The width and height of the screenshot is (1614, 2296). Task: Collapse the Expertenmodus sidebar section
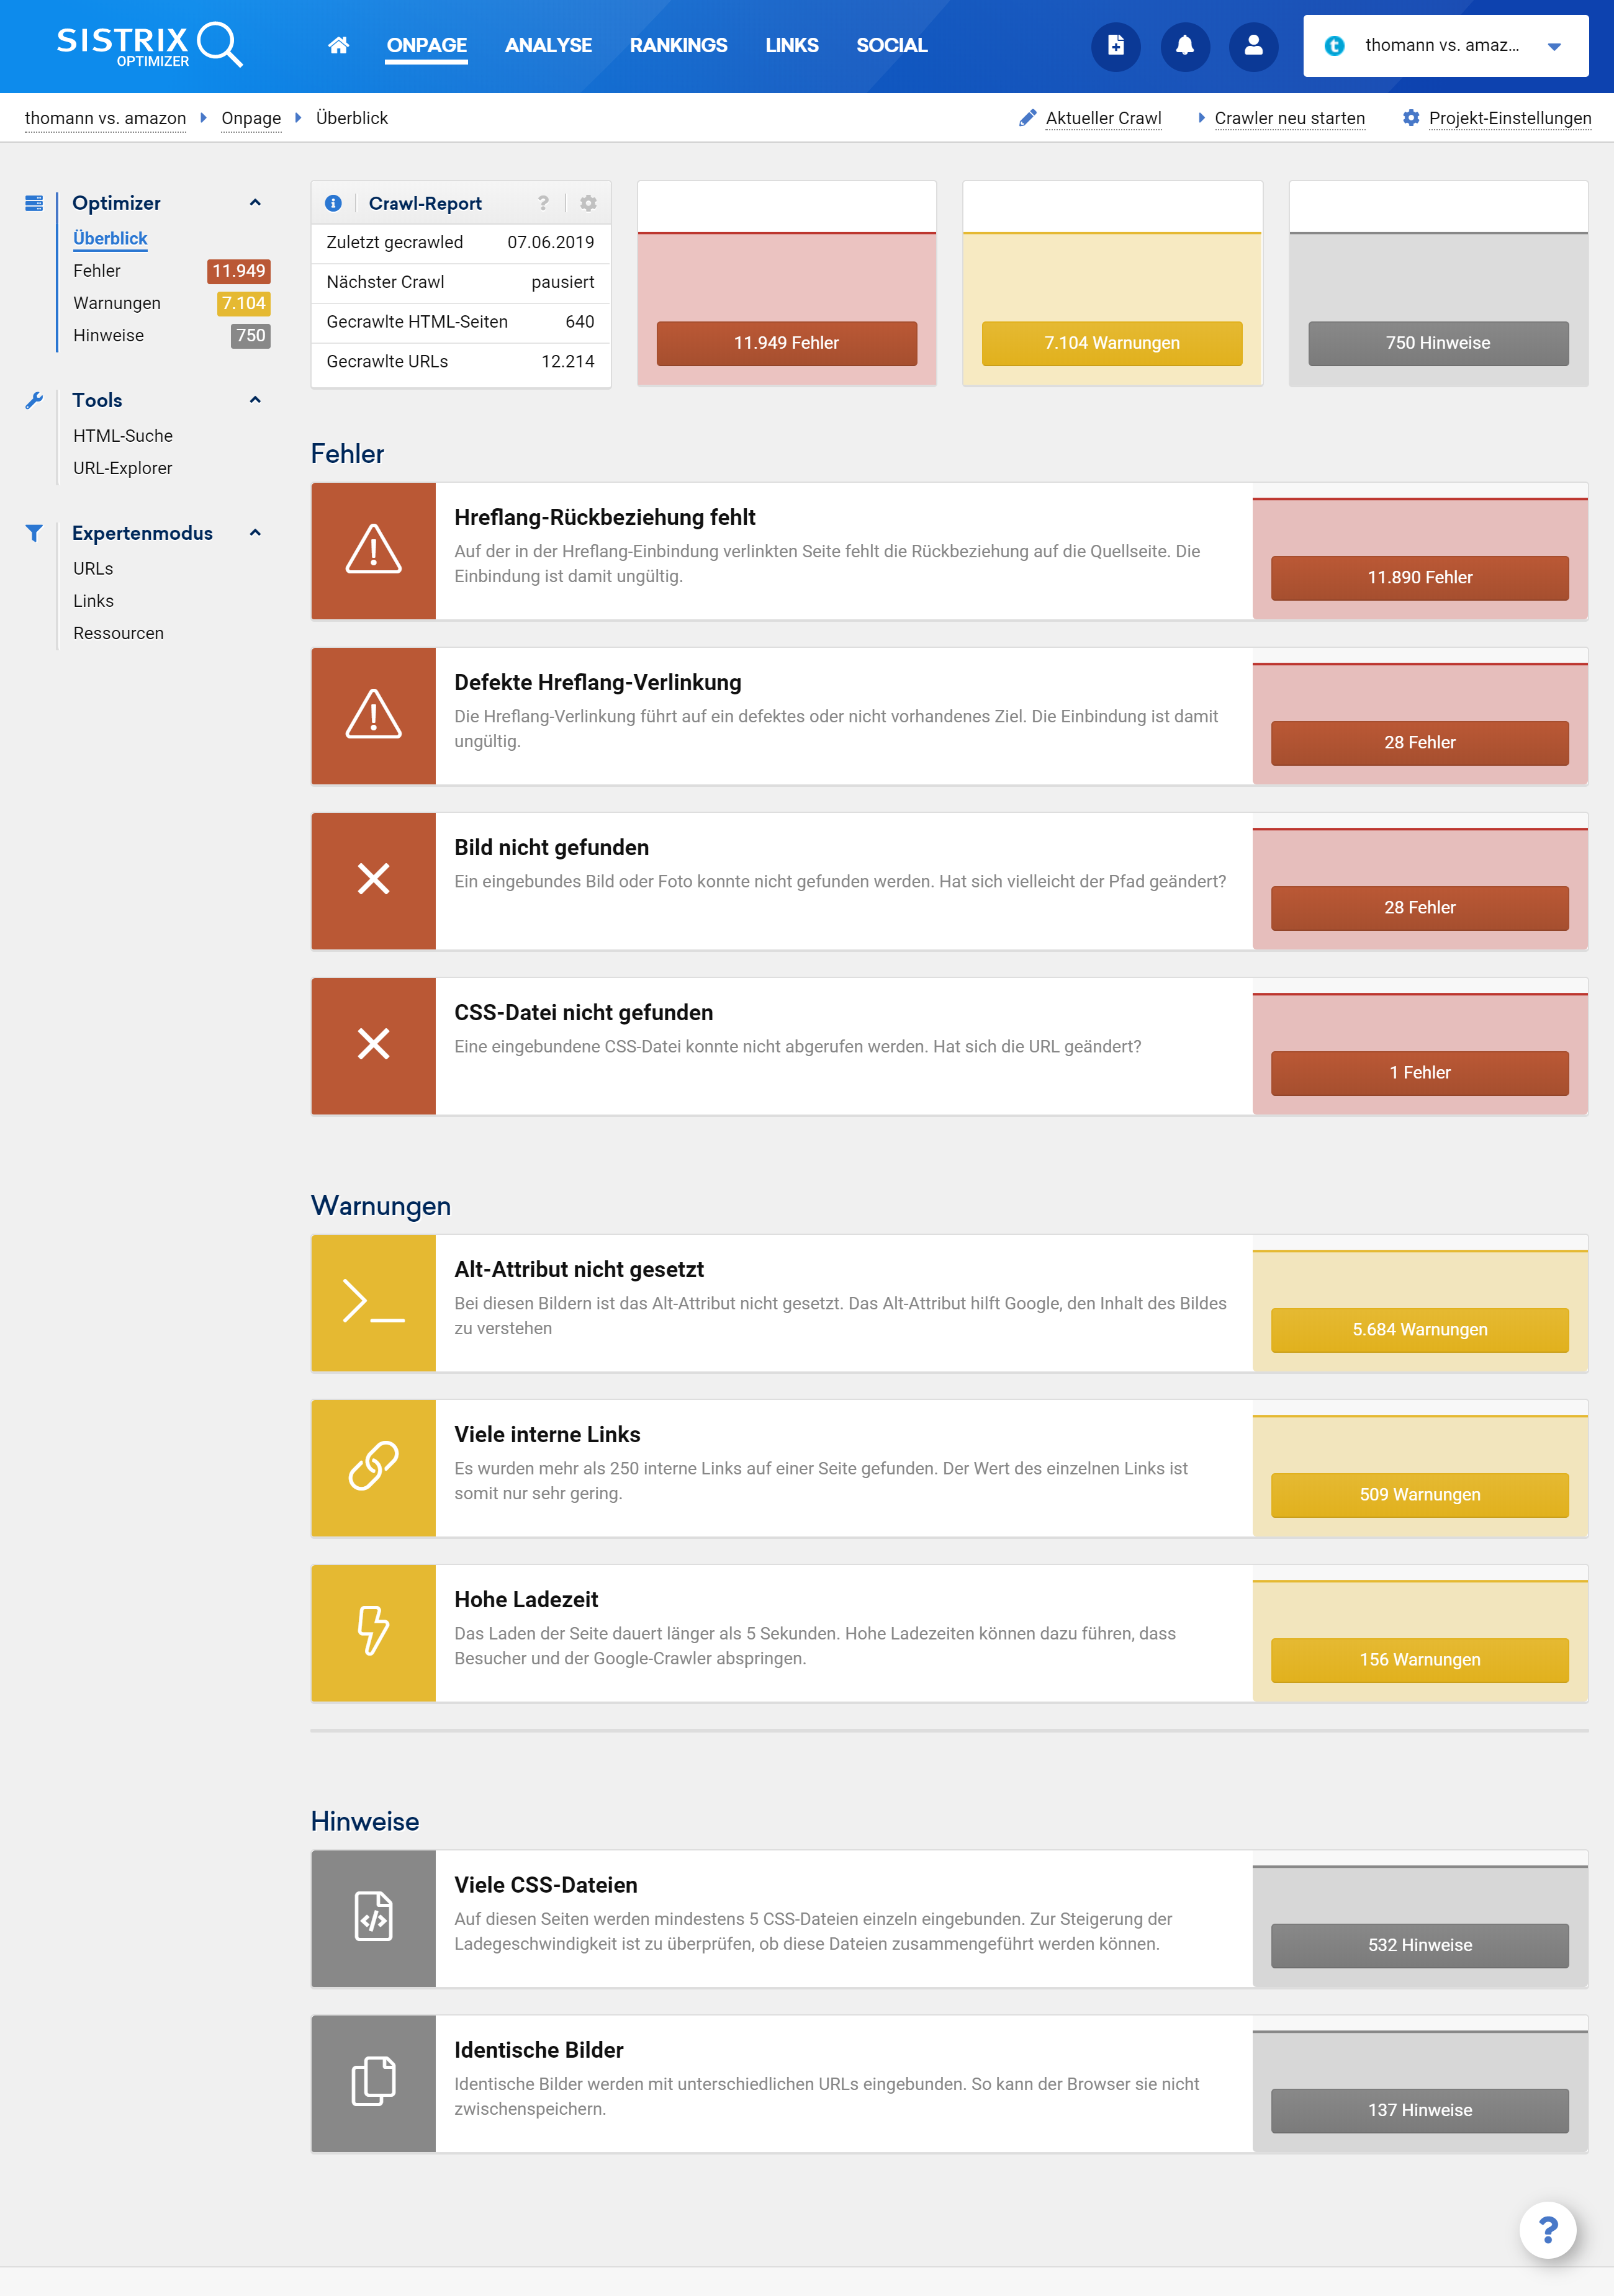255,533
